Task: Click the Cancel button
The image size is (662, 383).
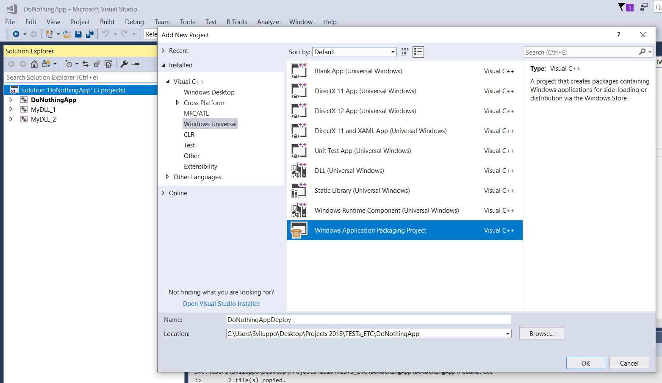Action: coord(629,363)
